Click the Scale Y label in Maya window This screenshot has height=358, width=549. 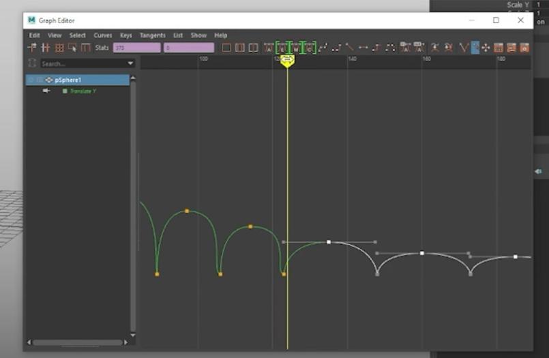pyautogui.click(x=518, y=5)
